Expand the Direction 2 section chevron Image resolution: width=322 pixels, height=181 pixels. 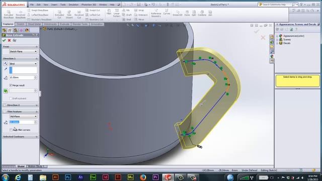coord(37,105)
